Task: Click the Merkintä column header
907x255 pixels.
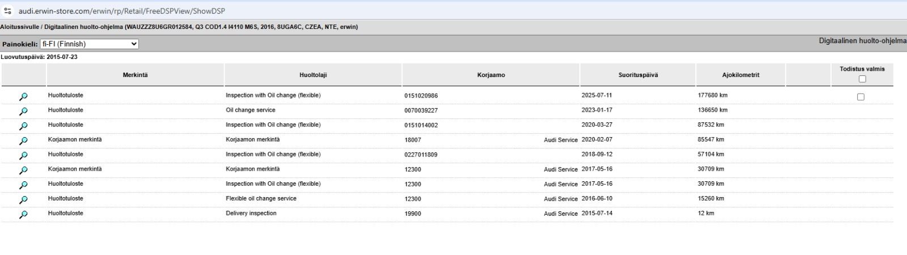Action: point(135,75)
